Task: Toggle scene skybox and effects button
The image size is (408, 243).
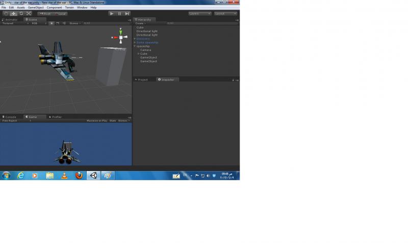Action: pos(58,23)
